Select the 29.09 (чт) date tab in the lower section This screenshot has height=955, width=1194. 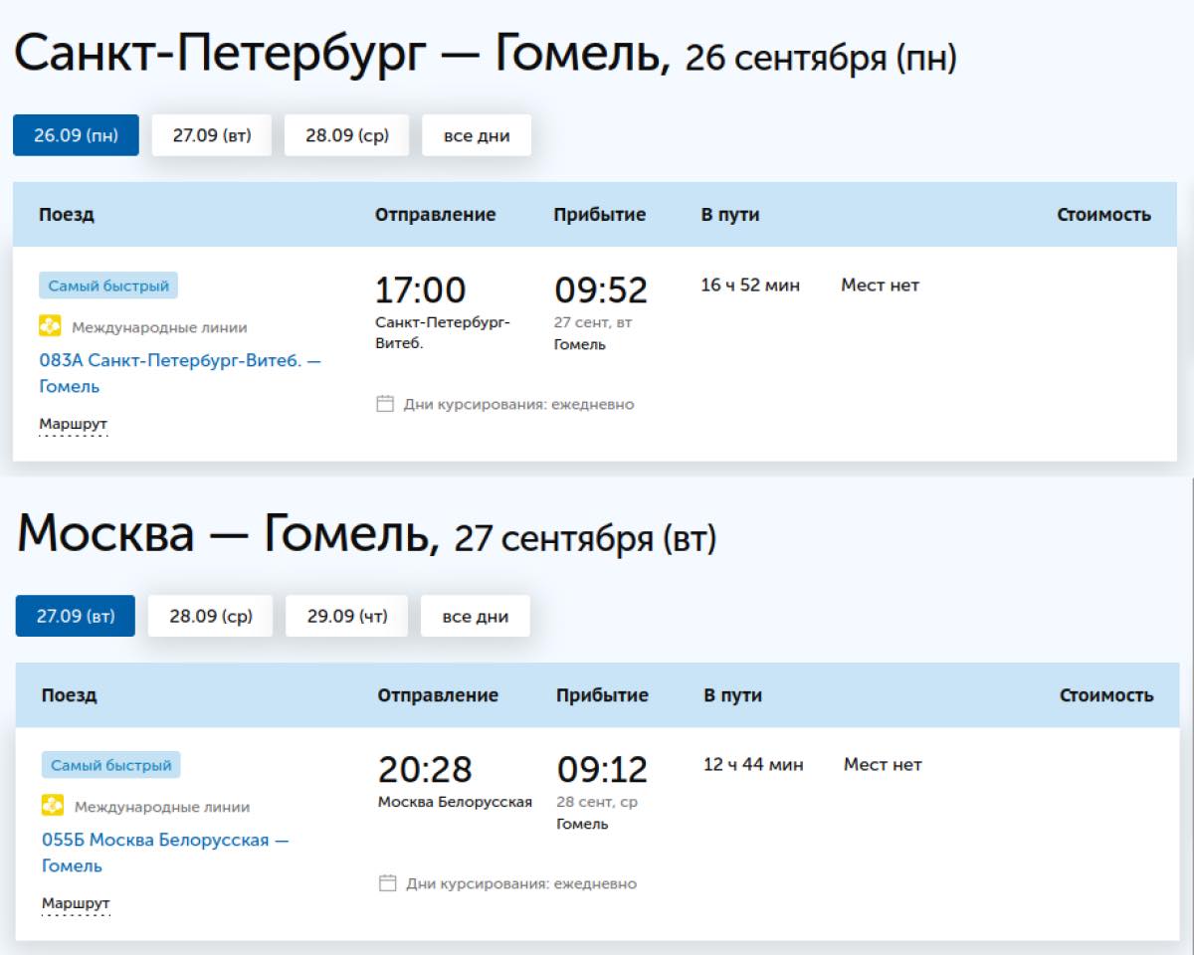[x=346, y=615]
